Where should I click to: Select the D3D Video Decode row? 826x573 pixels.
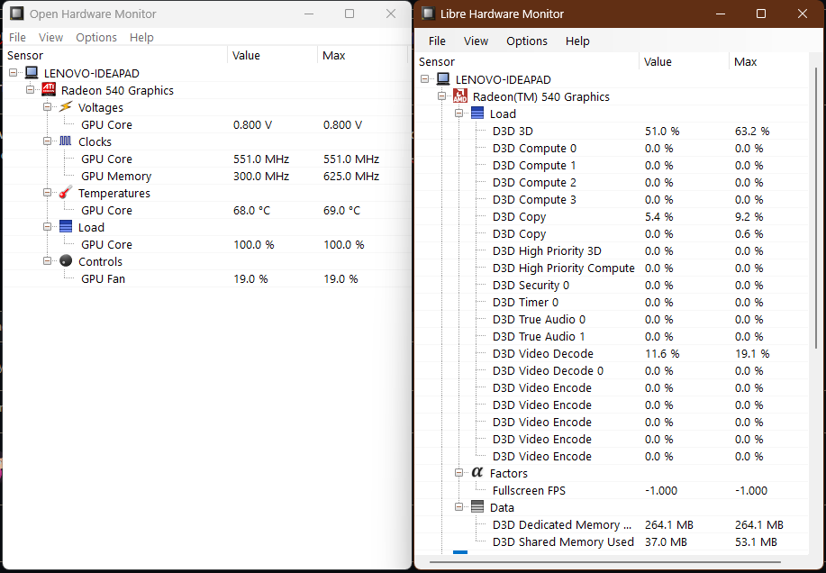[x=542, y=353]
